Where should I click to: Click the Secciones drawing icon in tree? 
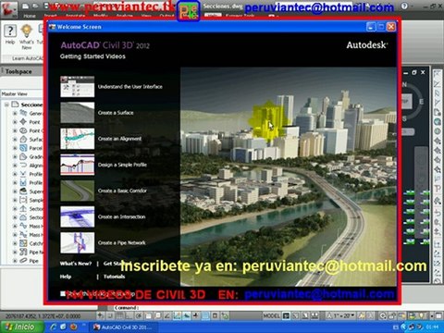[15, 105]
